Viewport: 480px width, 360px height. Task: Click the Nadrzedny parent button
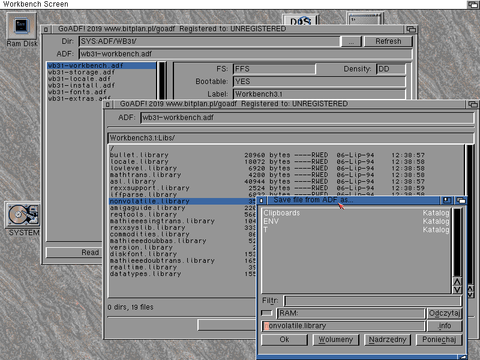tap(388, 340)
